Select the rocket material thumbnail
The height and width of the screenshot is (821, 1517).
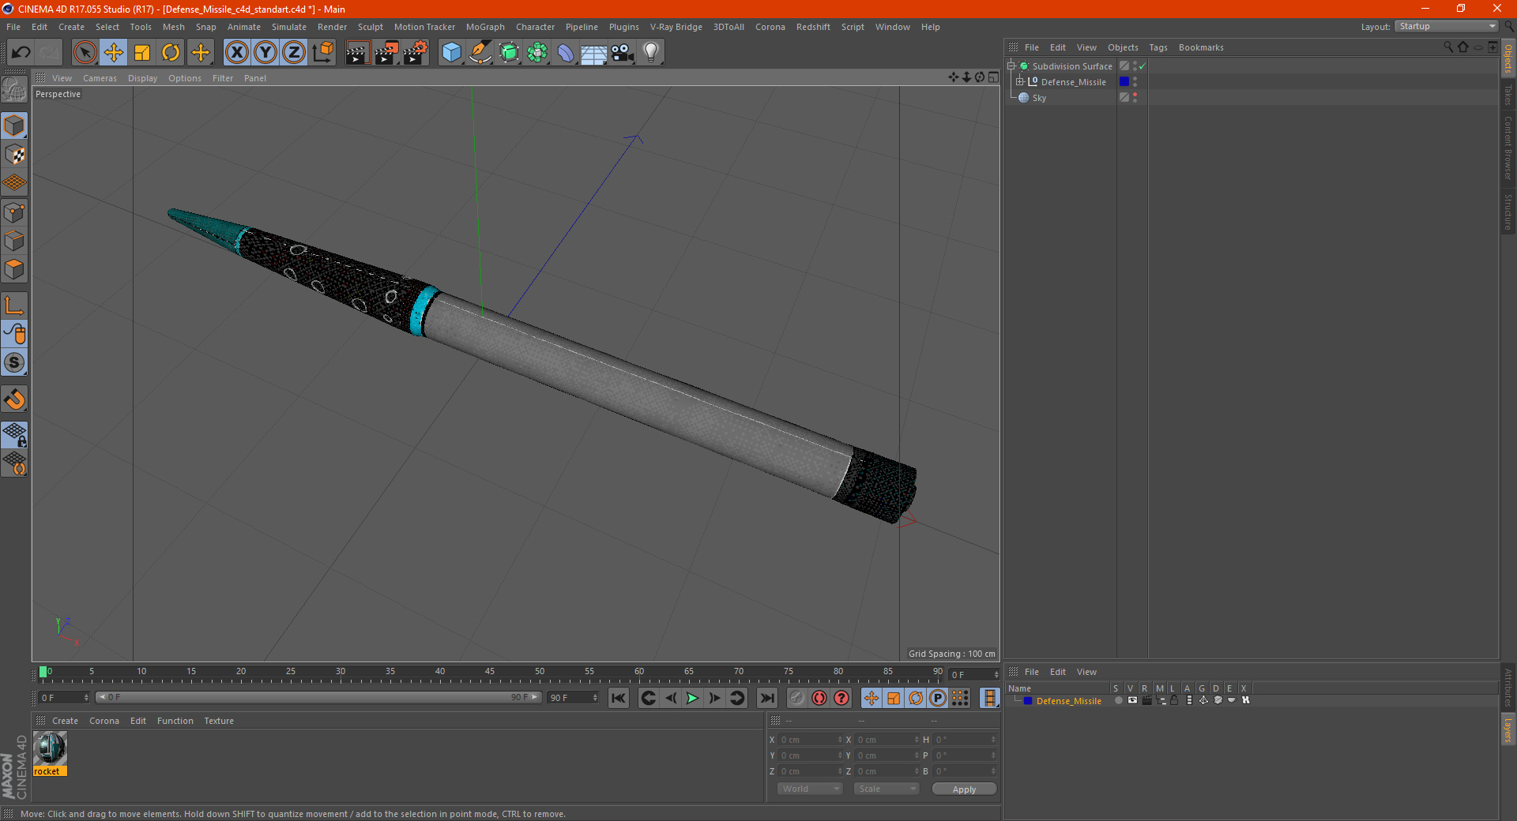(50, 748)
